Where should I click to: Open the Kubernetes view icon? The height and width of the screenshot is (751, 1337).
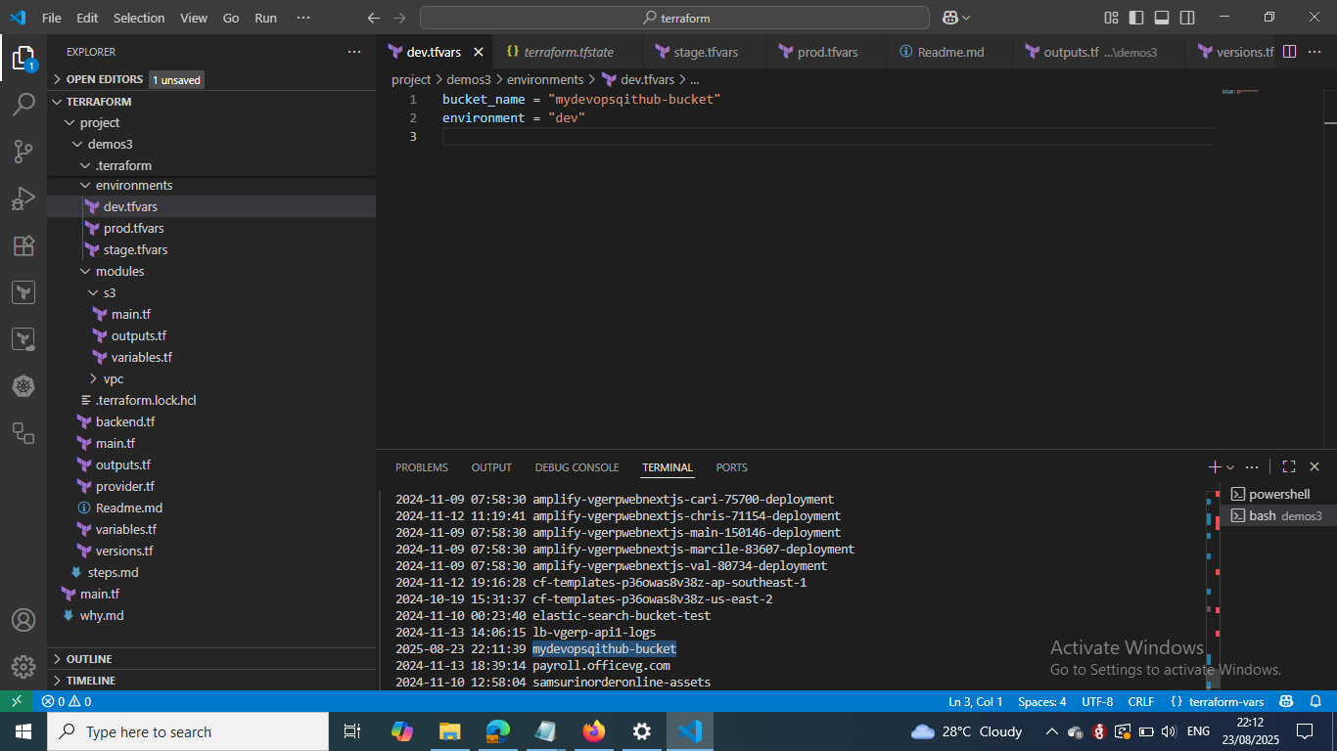tap(23, 386)
